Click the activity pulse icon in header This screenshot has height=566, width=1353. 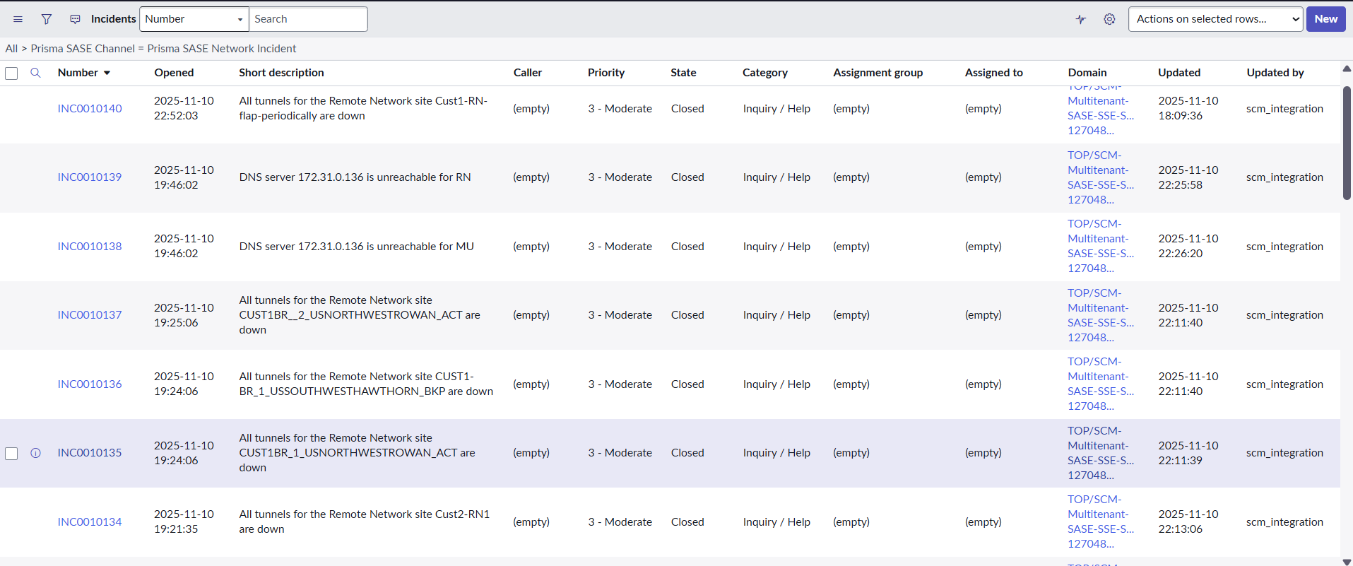click(x=1081, y=19)
